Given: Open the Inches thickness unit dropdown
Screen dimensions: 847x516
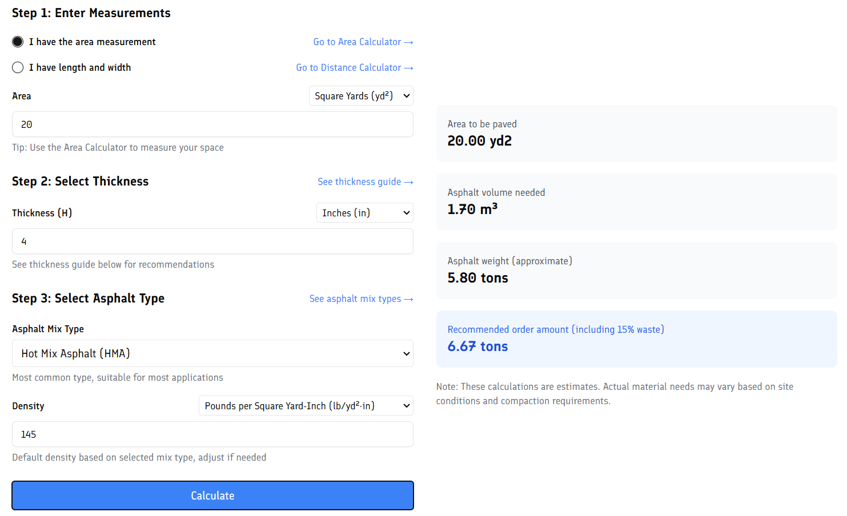Looking at the screenshot, I should pyautogui.click(x=364, y=213).
